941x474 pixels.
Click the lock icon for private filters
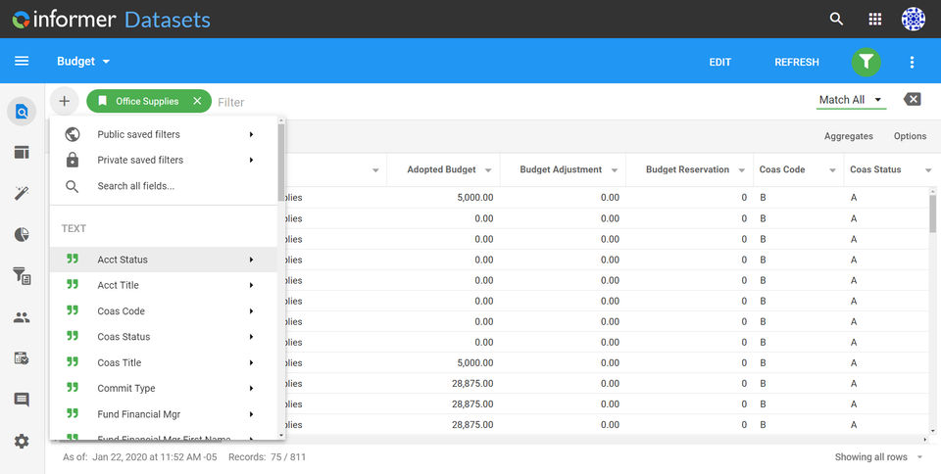pyautogui.click(x=73, y=160)
